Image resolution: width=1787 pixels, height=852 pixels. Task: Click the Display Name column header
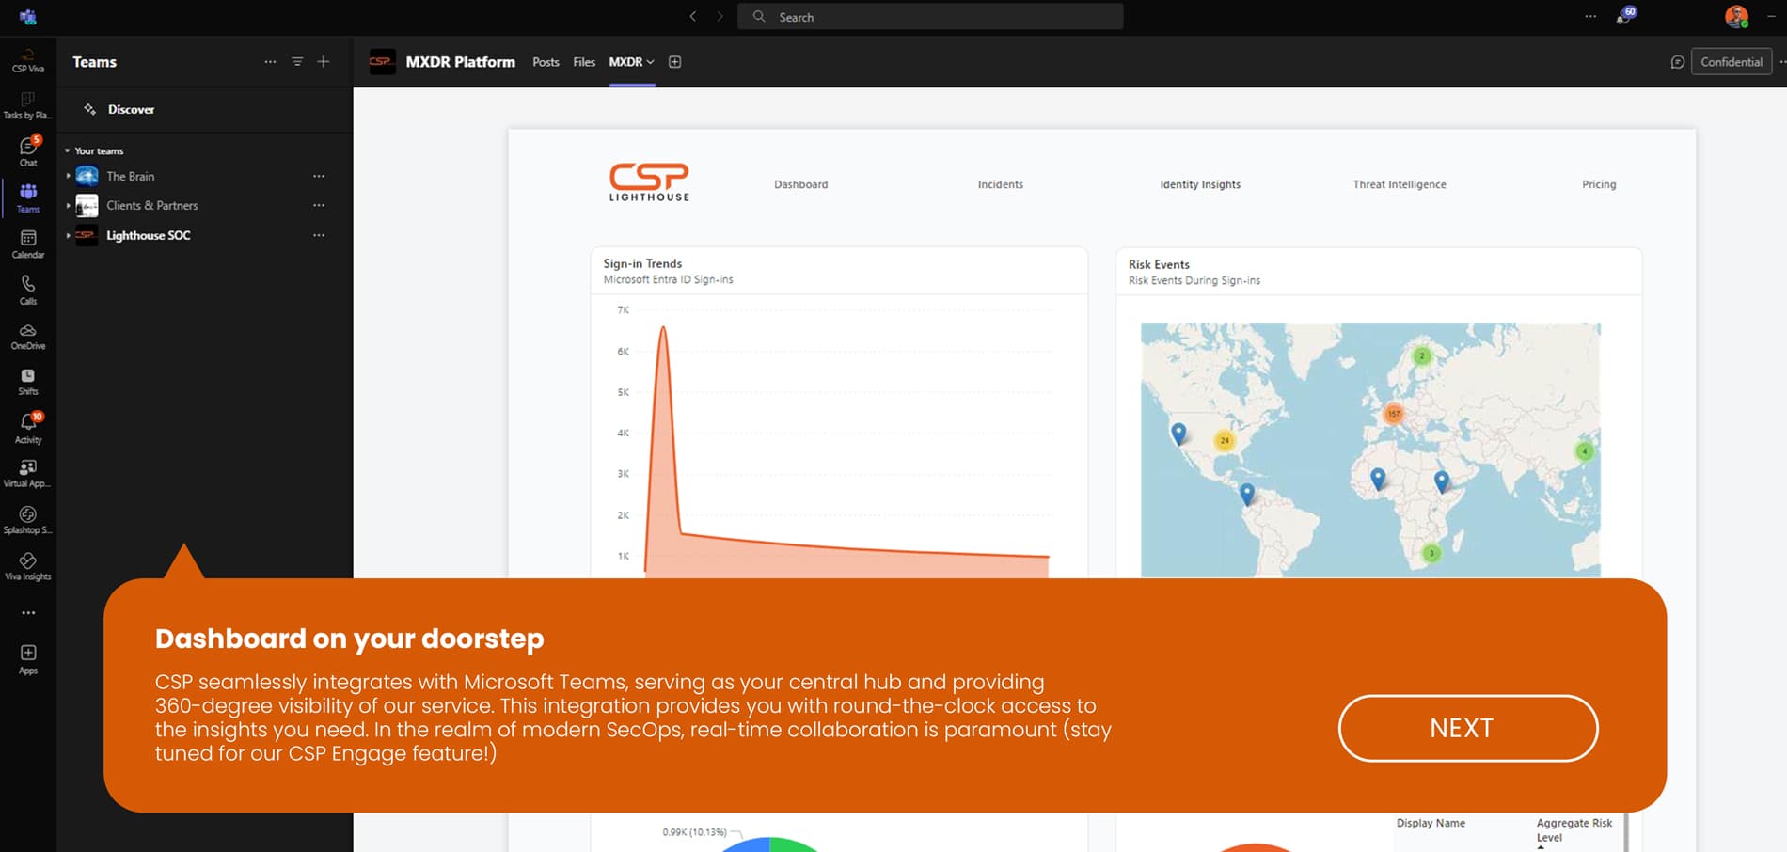tap(1431, 823)
